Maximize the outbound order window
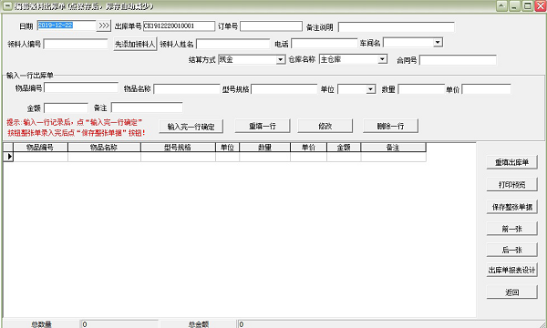The width and height of the screenshot is (547, 328). pos(528,6)
